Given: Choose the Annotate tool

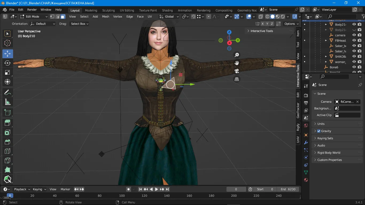Looking at the screenshot, I should [7, 93].
